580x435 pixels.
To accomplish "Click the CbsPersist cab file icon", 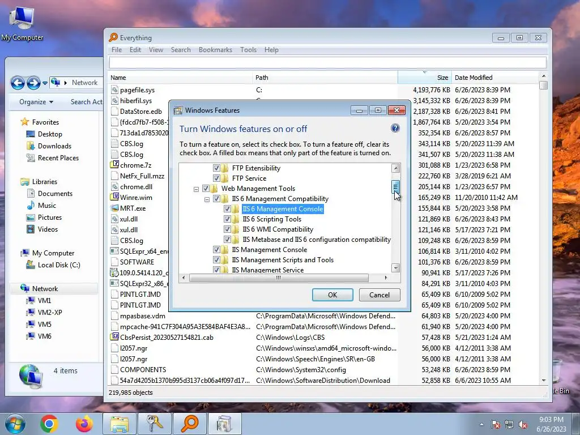I will tap(114, 337).
